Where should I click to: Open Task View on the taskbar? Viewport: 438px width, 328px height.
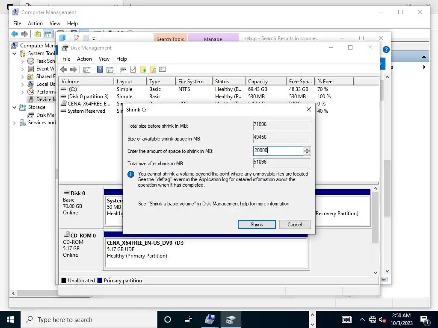188,319
